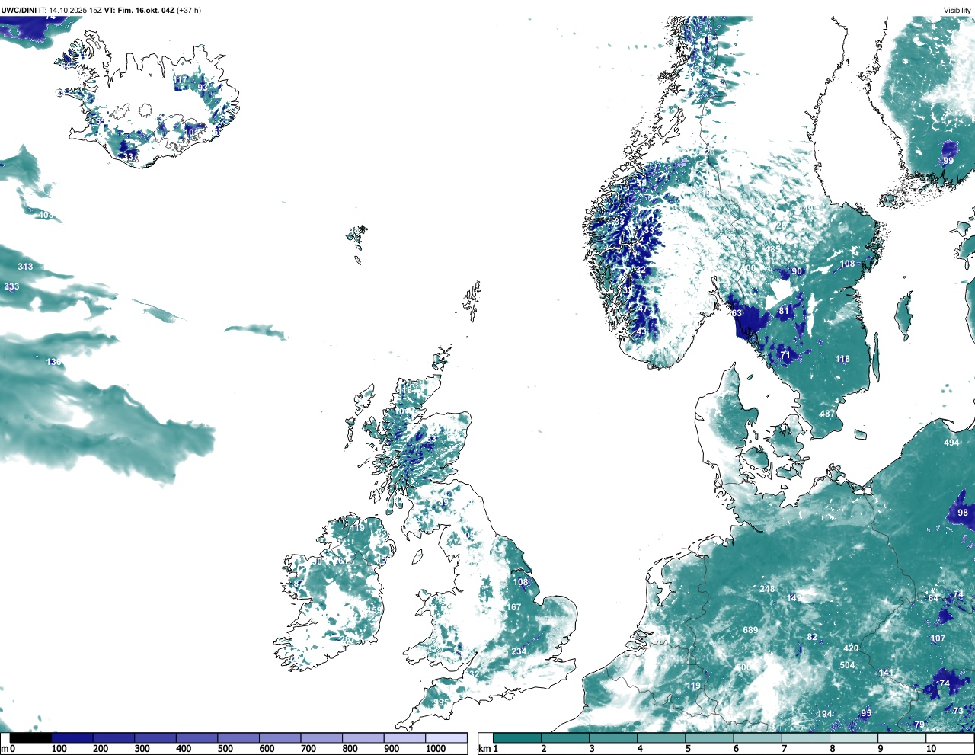
Task: Click the 'm' unit label of the legend
Action: point(5,749)
